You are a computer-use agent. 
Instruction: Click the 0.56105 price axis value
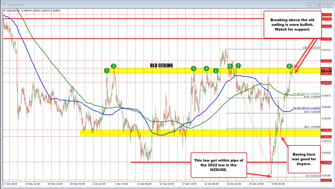[x=326, y=119]
